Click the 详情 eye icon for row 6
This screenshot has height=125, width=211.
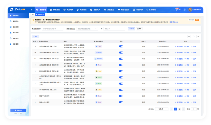point(185,84)
